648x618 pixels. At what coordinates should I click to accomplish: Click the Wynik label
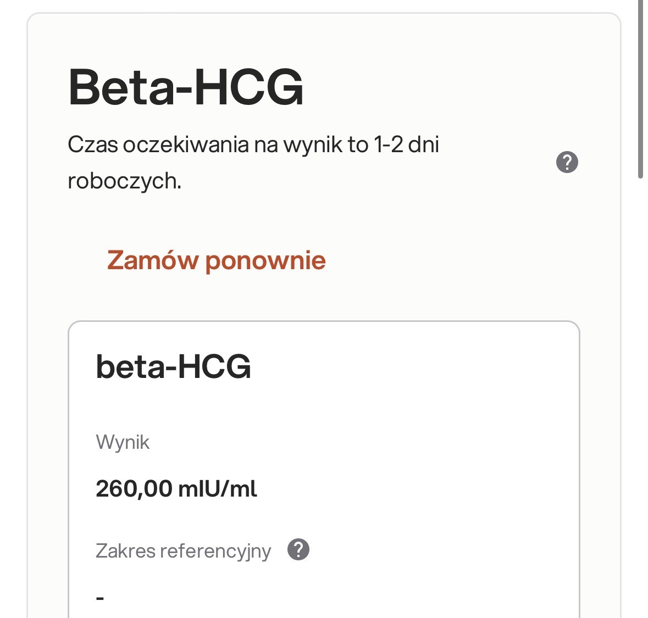[123, 442]
